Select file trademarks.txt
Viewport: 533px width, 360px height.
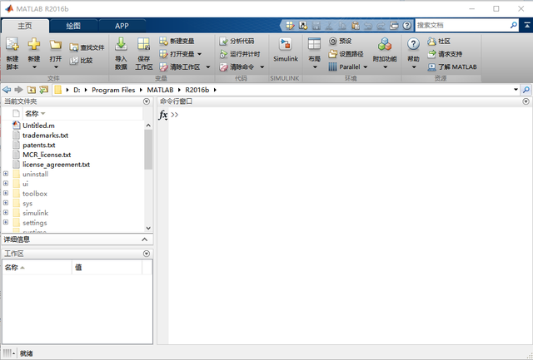pyautogui.click(x=45, y=135)
